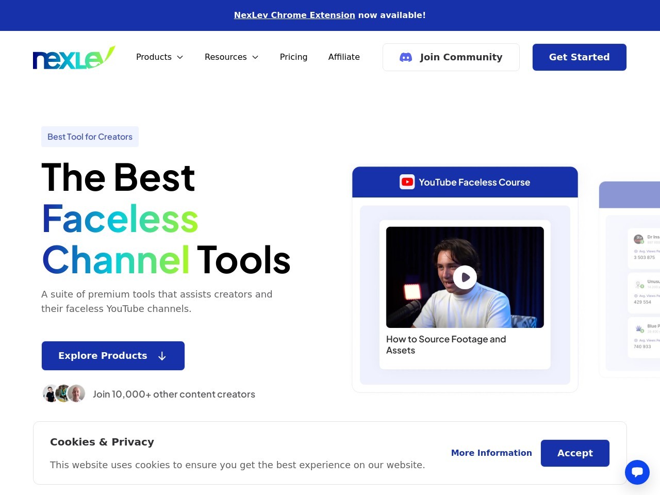The height and width of the screenshot is (495, 660).
Task: Click the 3 503 875 views card
Action: click(644, 248)
